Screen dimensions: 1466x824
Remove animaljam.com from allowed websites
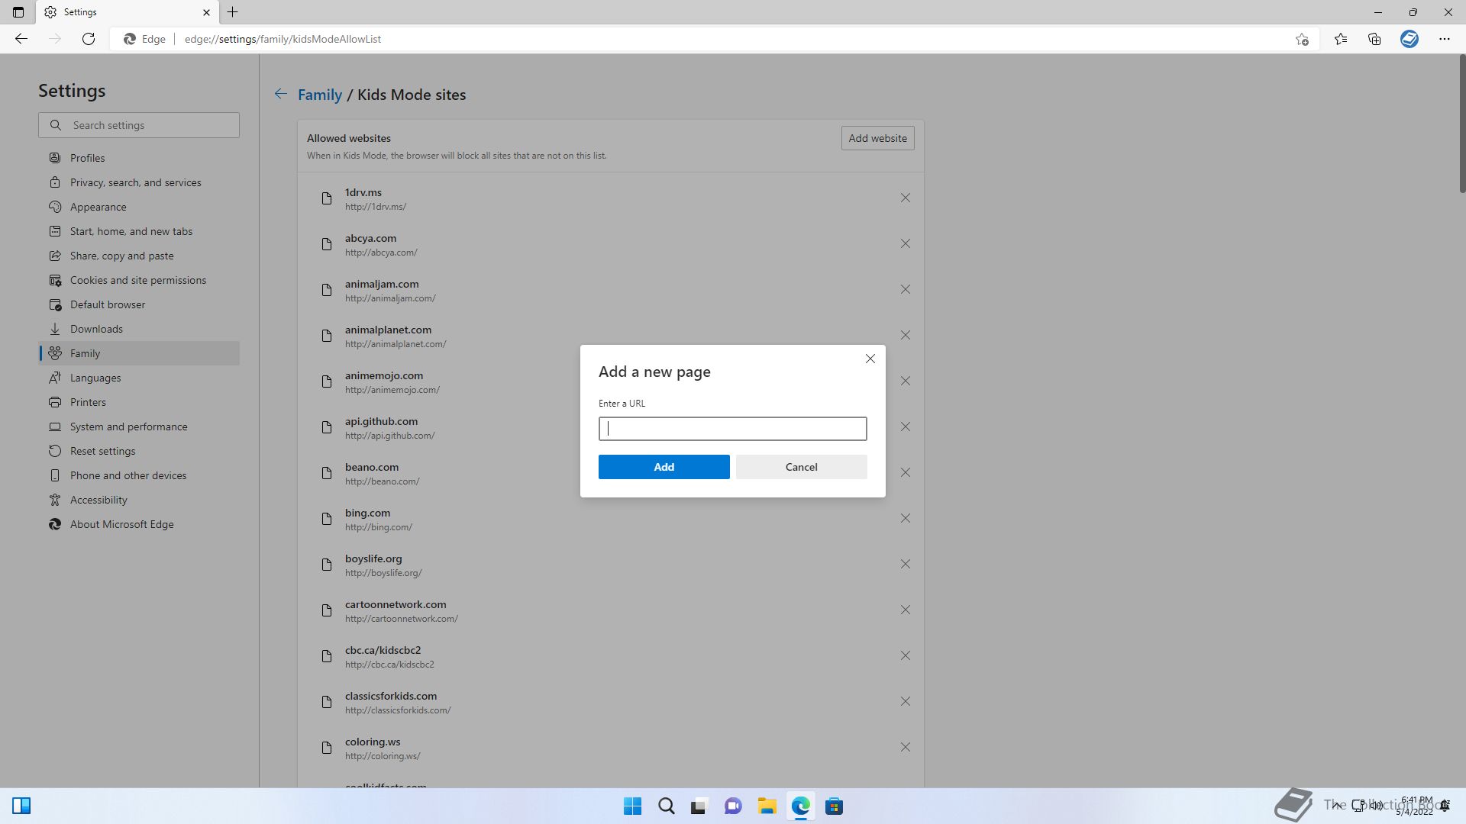click(905, 289)
